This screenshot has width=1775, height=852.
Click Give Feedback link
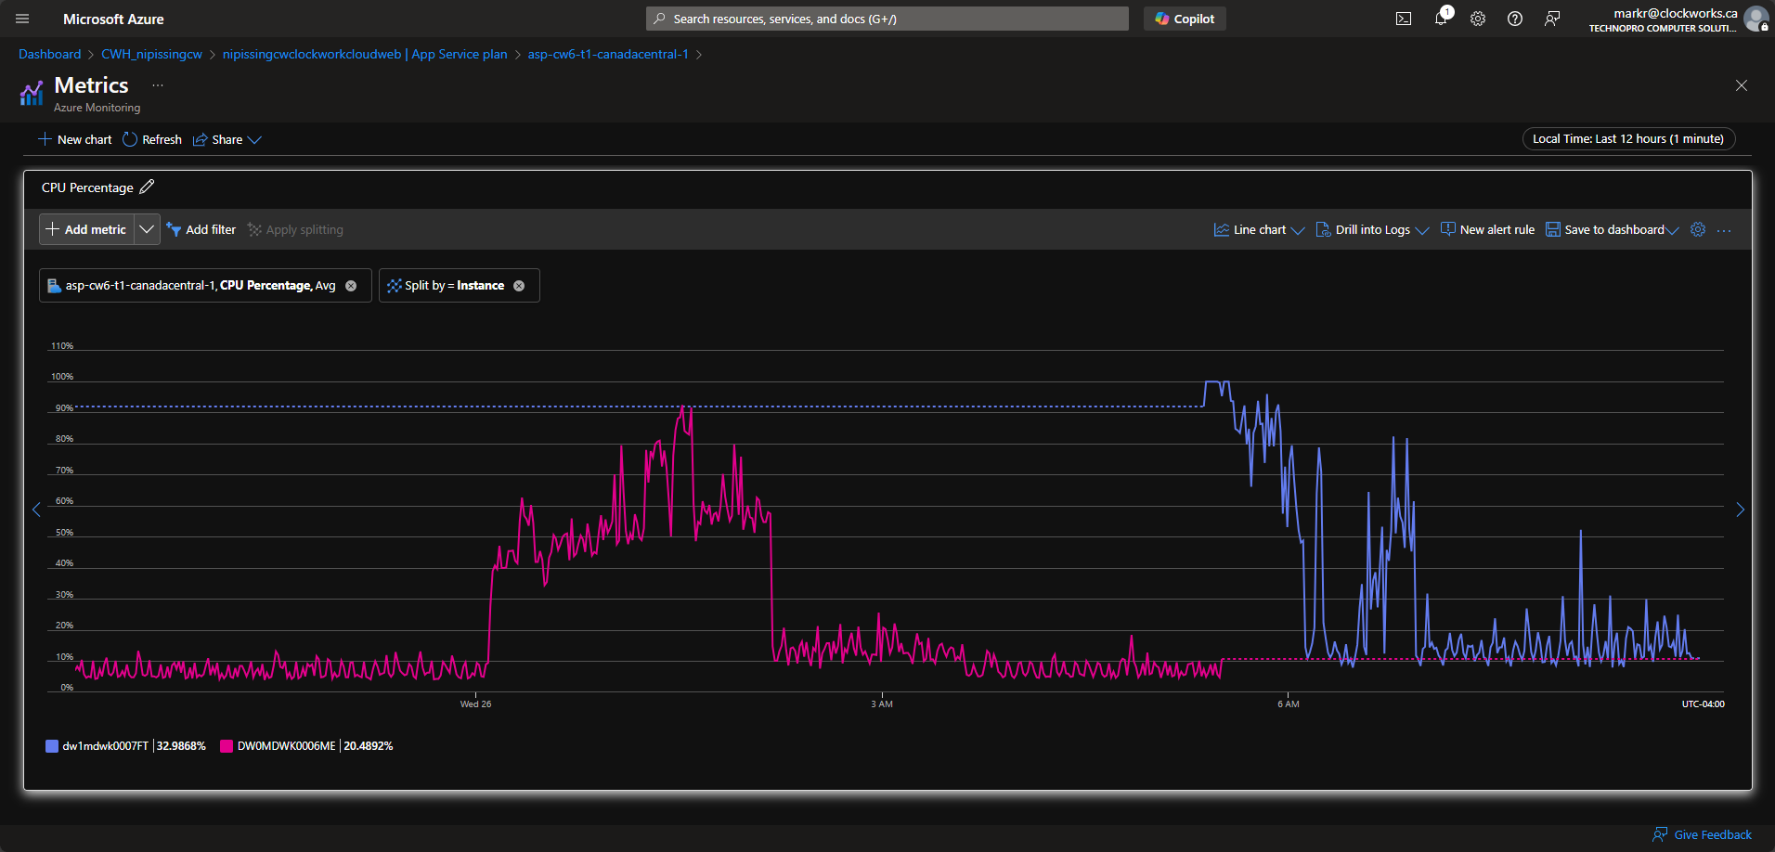[1702, 834]
